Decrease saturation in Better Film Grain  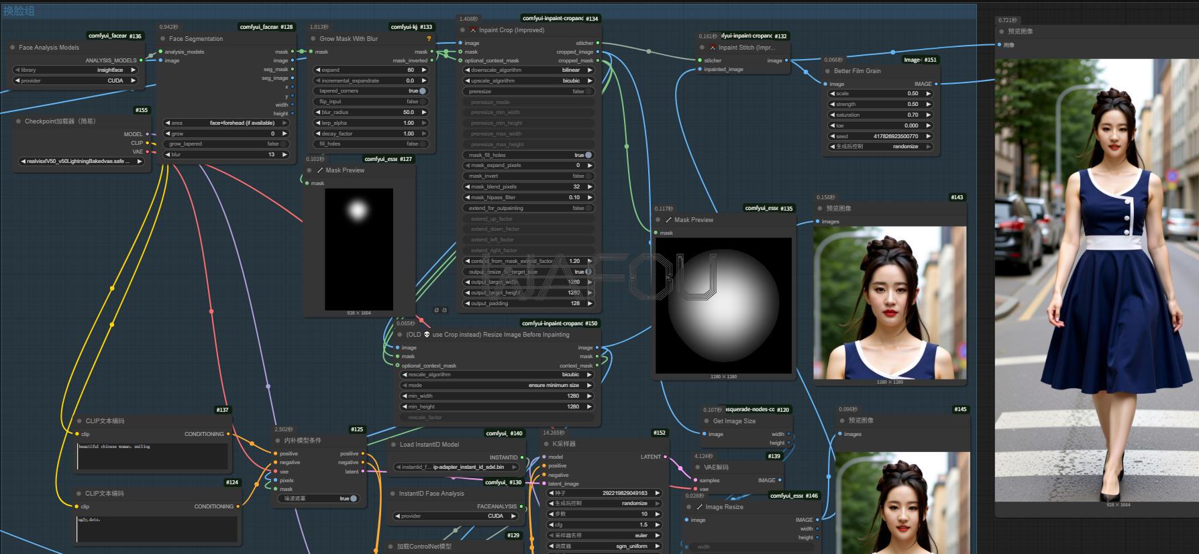833,115
